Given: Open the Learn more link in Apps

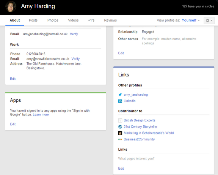Looking at the screenshot, I should (41, 115).
